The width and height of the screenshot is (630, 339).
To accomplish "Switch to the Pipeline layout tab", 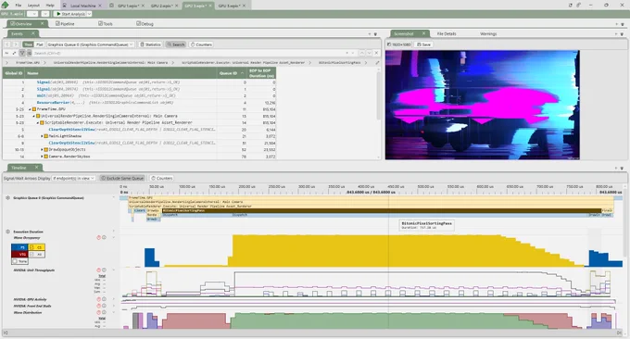I will [65, 24].
